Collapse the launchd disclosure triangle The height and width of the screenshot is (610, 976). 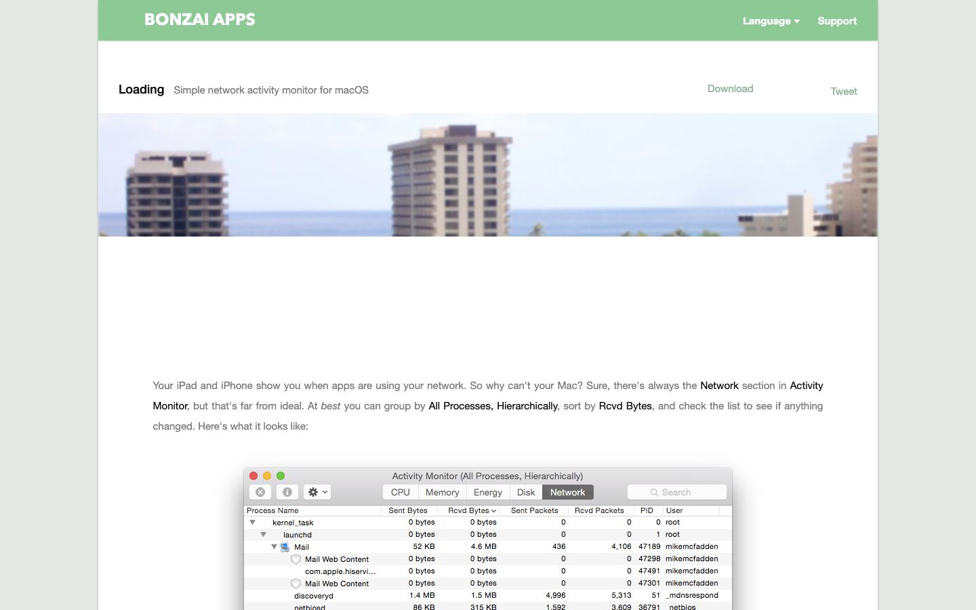click(x=263, y=535)
